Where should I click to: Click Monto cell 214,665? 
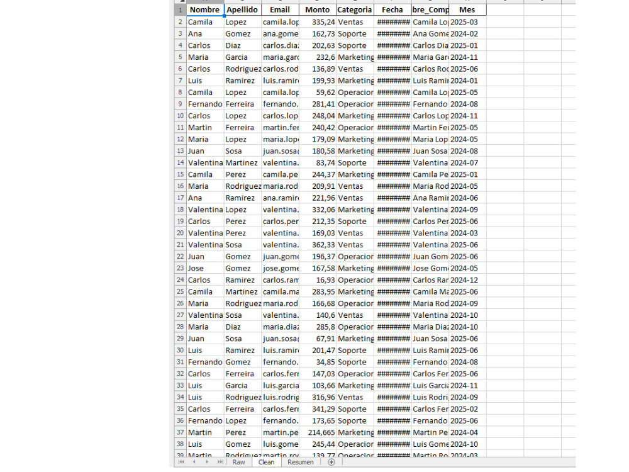click(317, 432)
